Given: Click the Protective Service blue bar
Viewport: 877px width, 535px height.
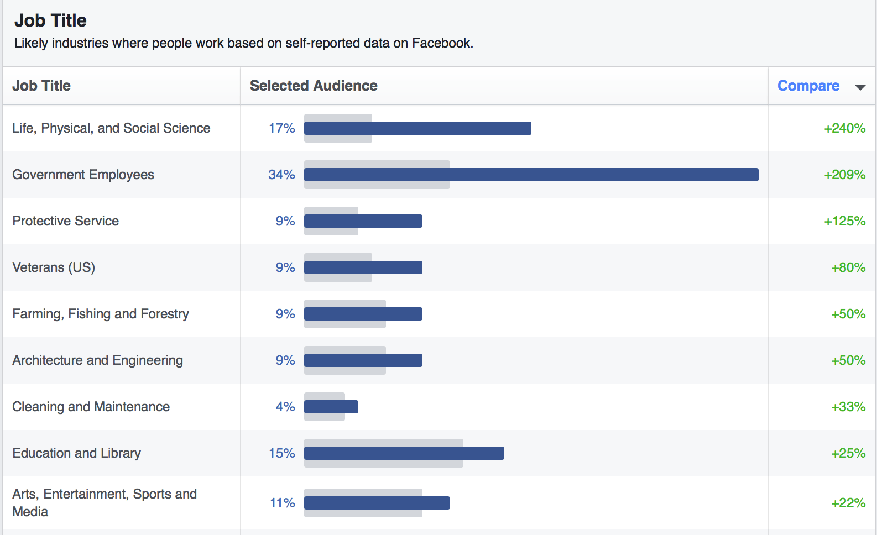Looking at the screenshot, I should click(363, 221).
